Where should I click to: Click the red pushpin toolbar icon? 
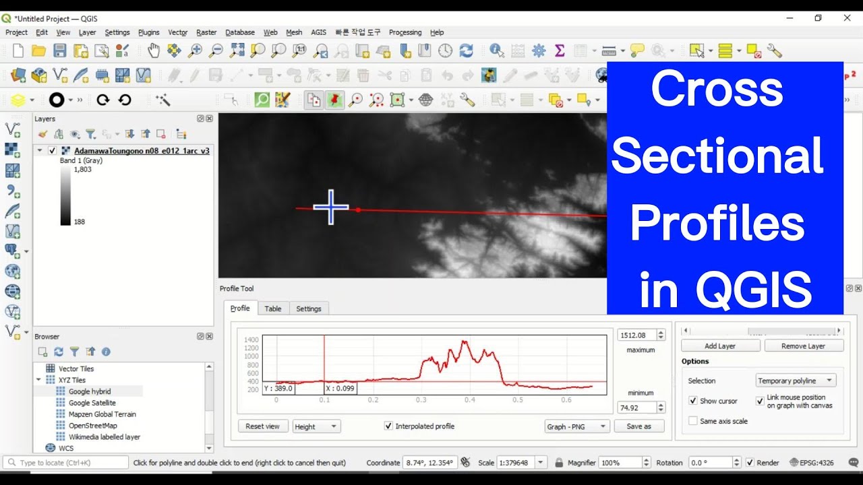point(334,100)
